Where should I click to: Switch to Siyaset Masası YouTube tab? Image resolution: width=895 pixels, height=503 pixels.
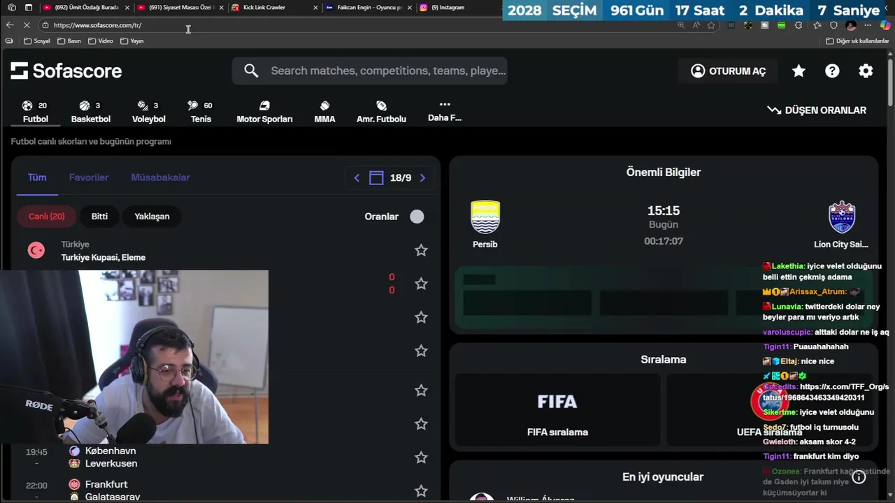[x=180, y=8]
